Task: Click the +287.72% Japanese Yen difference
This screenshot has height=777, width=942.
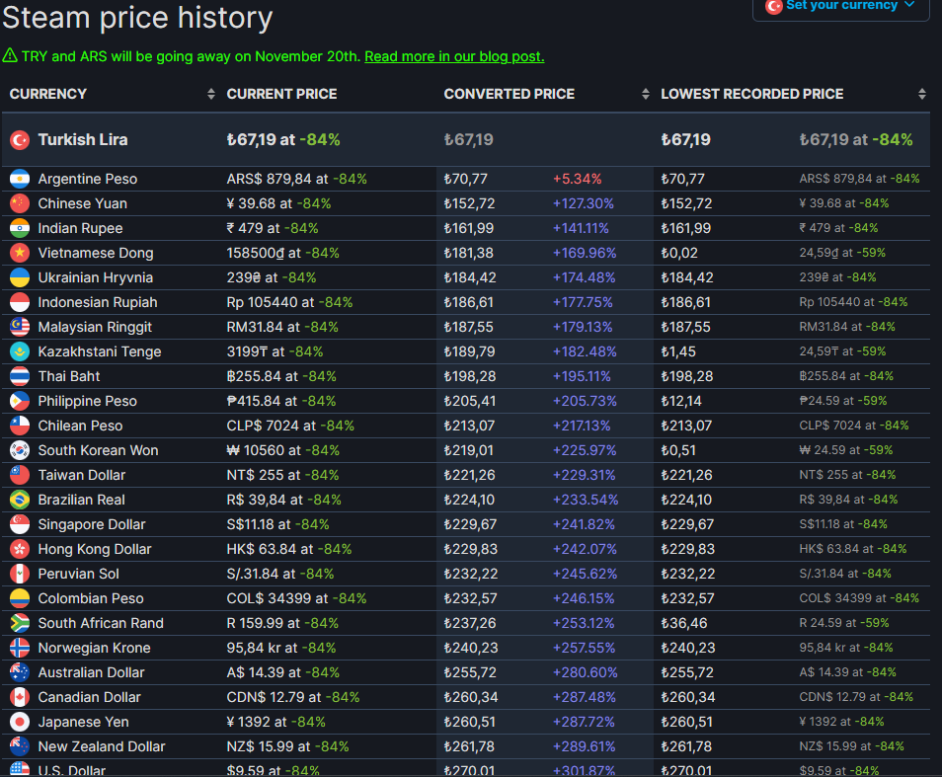Action: 584,722
